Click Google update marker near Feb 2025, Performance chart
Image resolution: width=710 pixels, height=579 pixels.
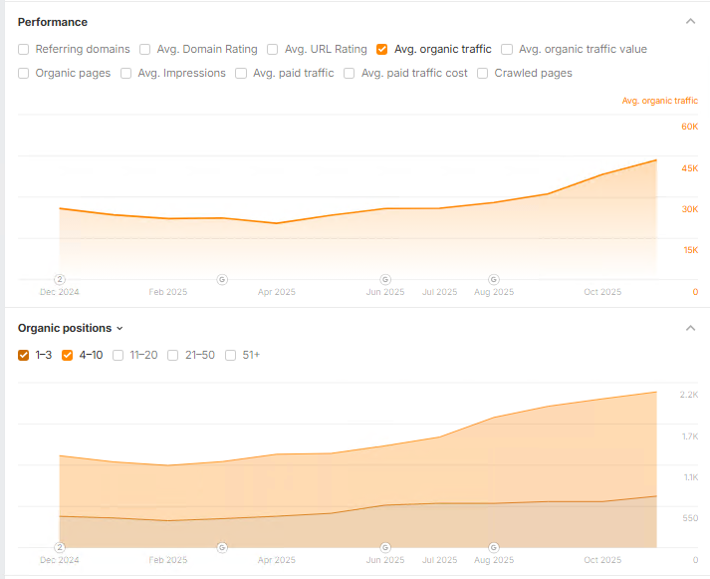click(222, 279)
